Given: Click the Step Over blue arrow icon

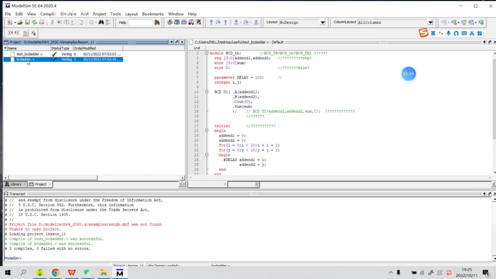Looking at the screenshot, I should pyautogui.click(x=218, y=22).
